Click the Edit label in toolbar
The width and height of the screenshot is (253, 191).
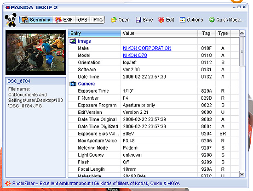click(x=170, y=20)
